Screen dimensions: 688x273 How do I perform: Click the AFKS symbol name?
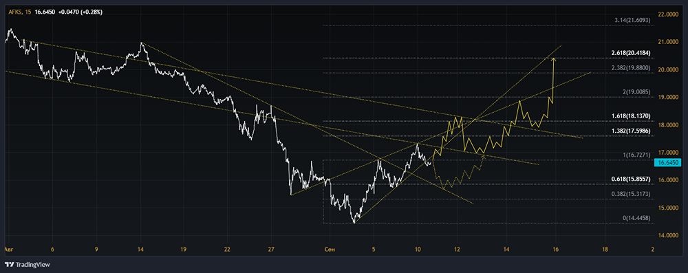15,12
